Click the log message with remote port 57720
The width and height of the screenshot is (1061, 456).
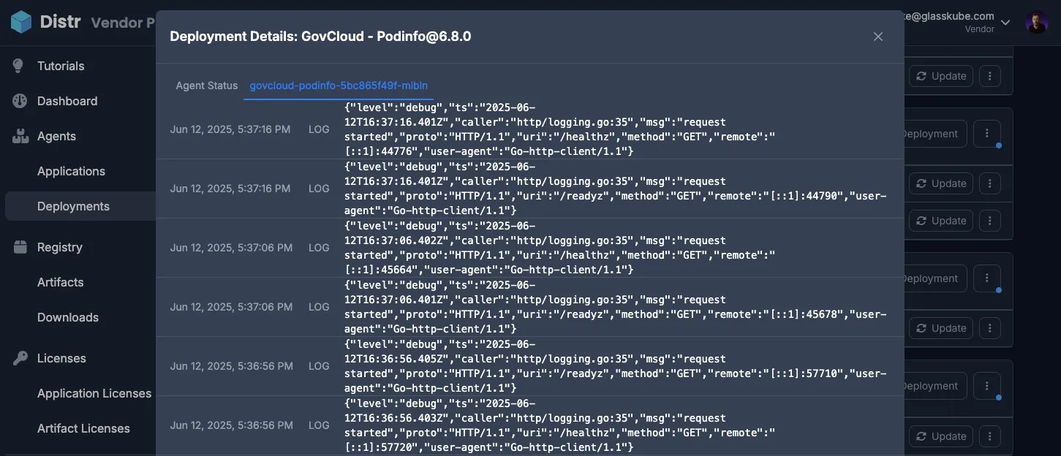(x=559, y=425)
